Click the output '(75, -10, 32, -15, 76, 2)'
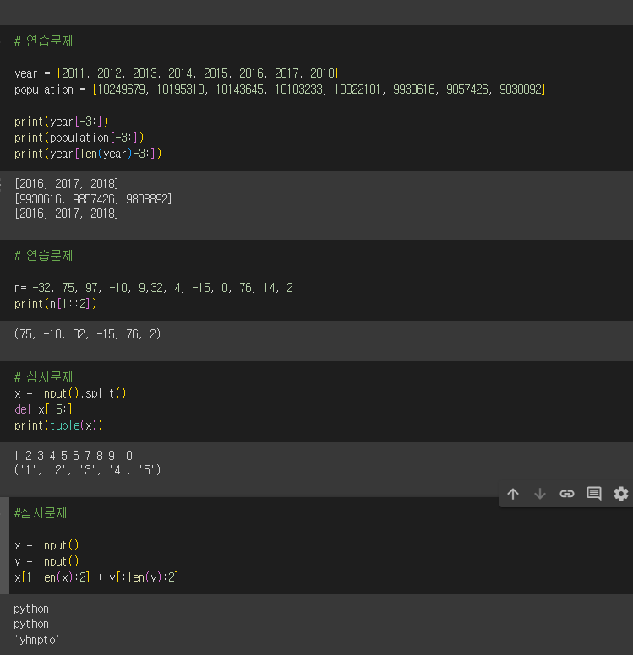This screenshot has height=655, width=633. pos(87,334)
